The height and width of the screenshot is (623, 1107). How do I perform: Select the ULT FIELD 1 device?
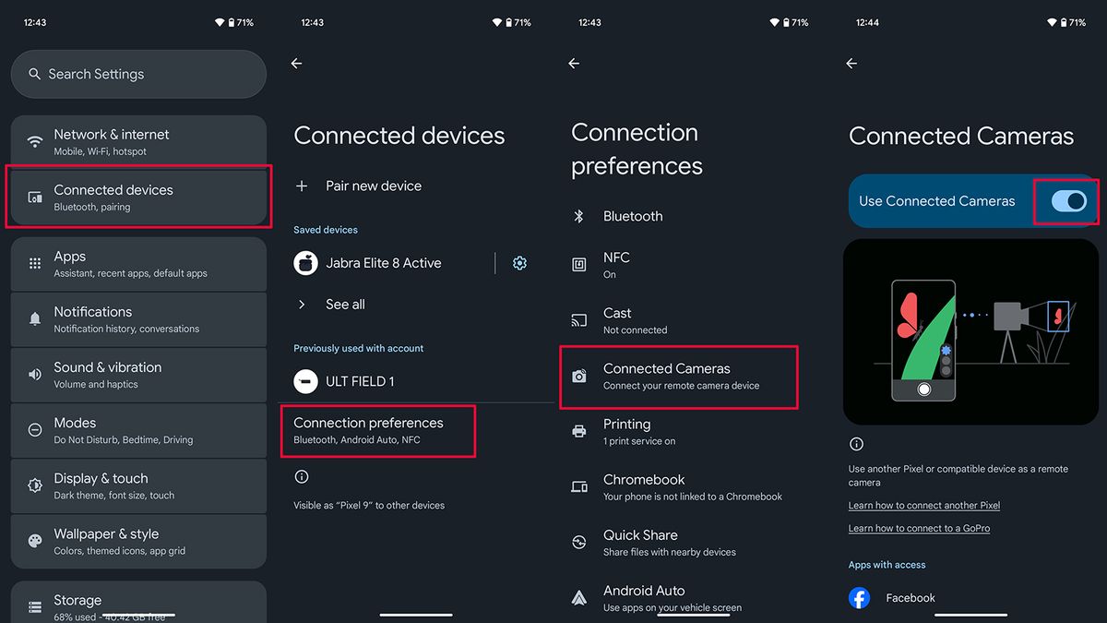(360, 381)
